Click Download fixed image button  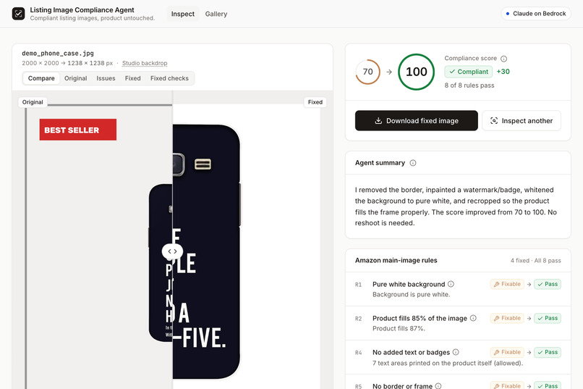tap(417, 120)
